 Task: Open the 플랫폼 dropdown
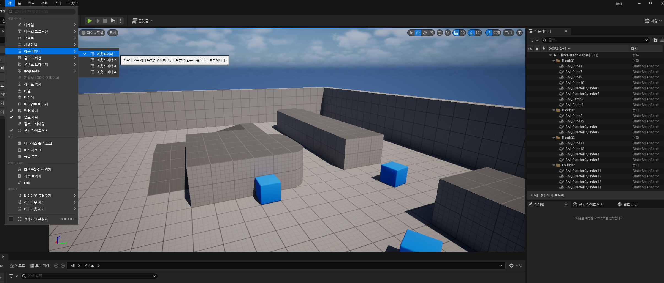[142, 21]
